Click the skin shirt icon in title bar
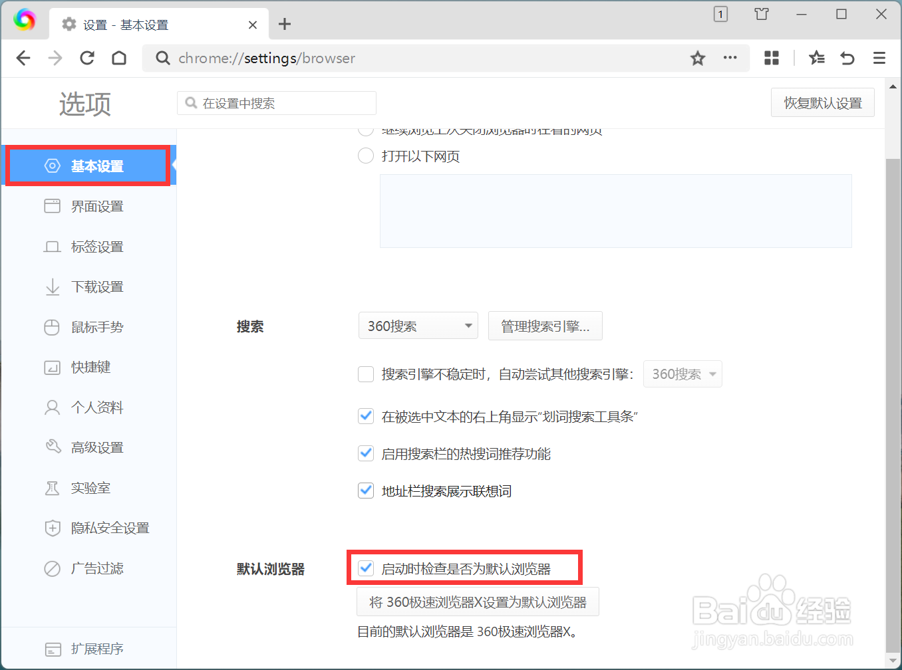902x670 pixels. pyautogui.click(x=762, y=14)
